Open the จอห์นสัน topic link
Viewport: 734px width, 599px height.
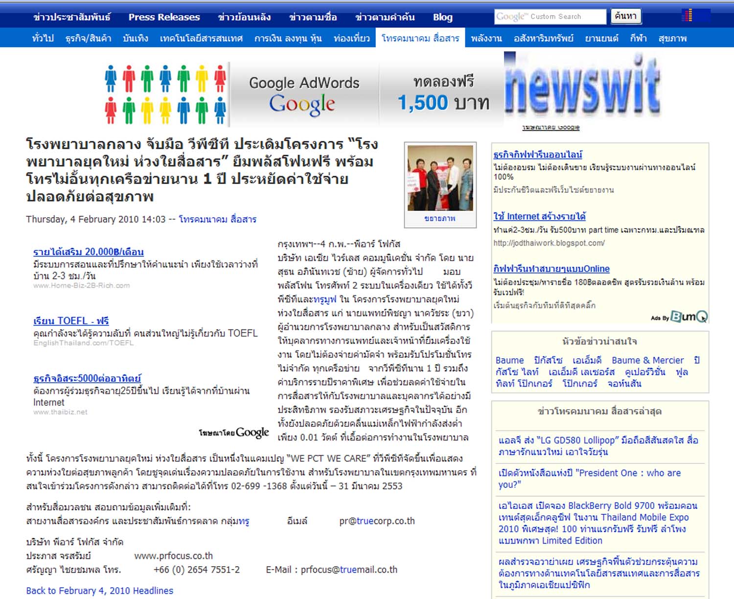(x=624, y=384)
